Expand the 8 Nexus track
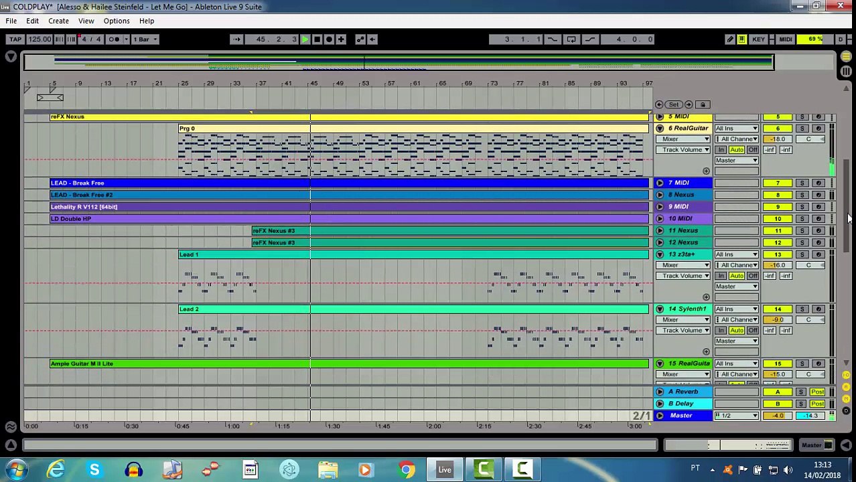 pyautogui.click(x=660, y=195)
